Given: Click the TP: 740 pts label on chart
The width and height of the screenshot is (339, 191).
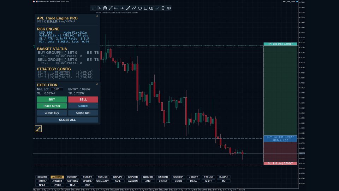Looking at the screenshot, I should coord(280,44).
